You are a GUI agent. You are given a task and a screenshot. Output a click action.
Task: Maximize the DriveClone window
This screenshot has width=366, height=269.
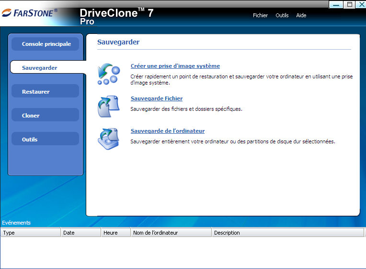(349, 4)
